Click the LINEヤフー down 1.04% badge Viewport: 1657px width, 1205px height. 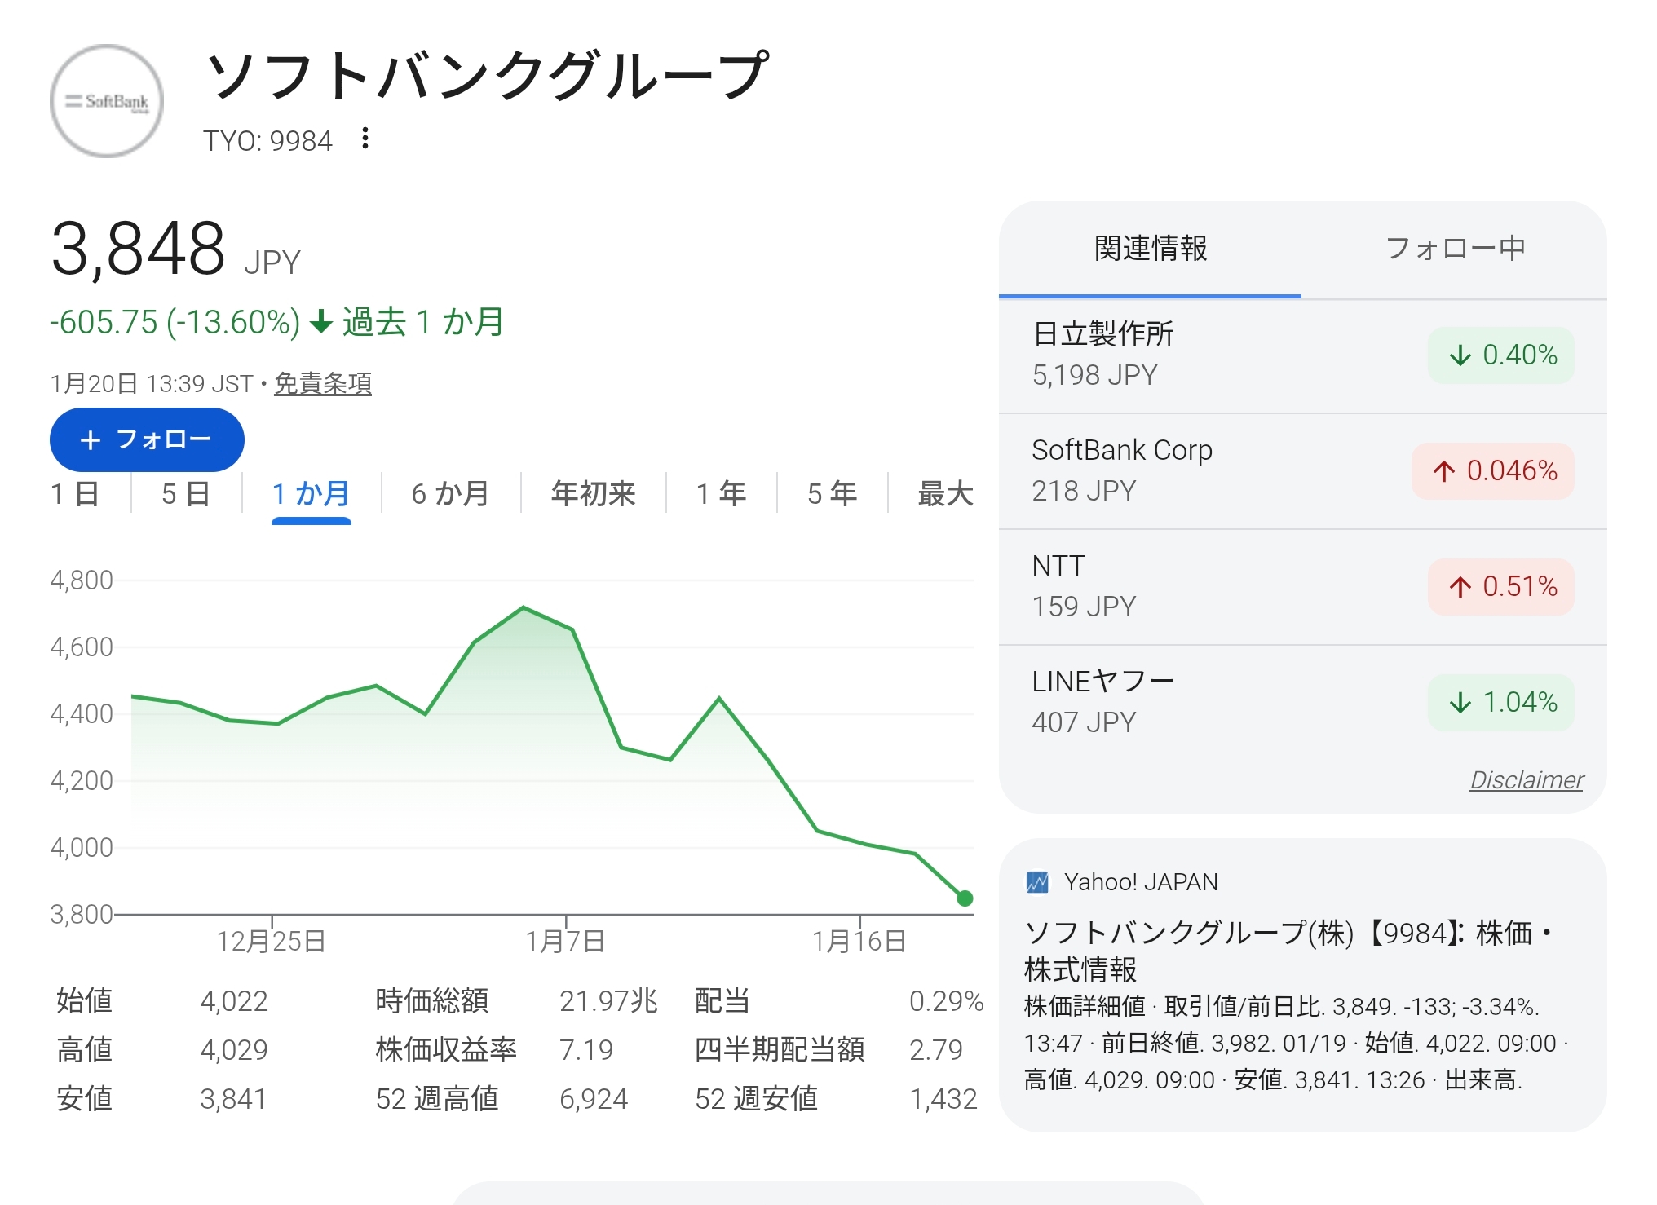click(1501, 703)
